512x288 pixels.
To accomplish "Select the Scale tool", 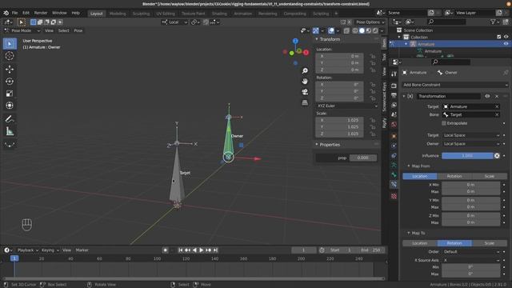I will pos(10,94).
